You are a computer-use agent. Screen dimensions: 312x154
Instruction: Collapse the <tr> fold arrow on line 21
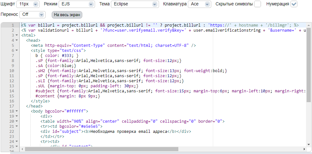(x=16, y=126)
